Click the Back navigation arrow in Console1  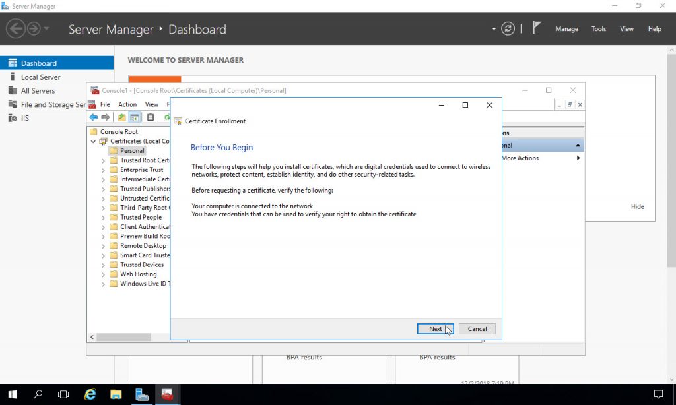tap(93, 117)
